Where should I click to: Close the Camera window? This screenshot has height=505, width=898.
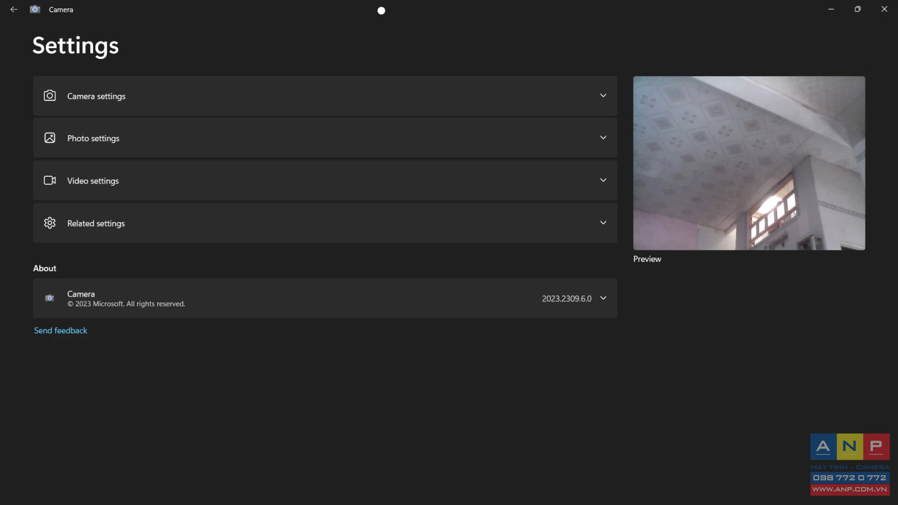[885, 9]
